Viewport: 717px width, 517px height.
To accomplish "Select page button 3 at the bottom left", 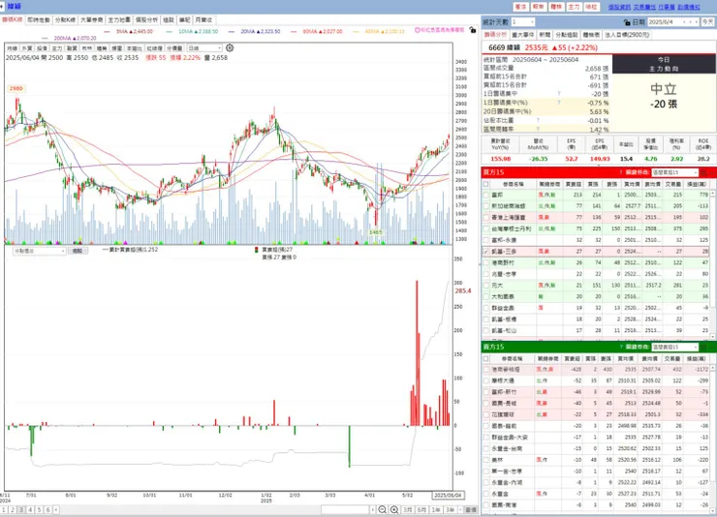I will (21, 509).
